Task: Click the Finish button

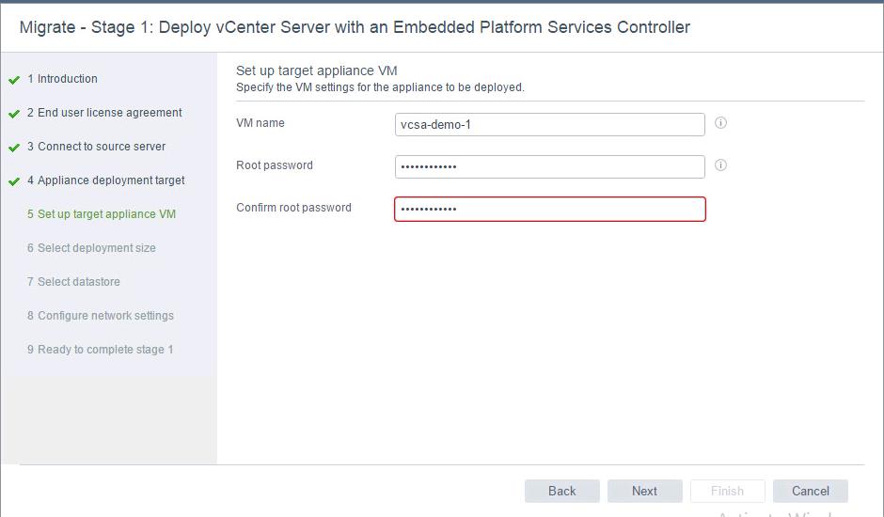Action: 727,491
